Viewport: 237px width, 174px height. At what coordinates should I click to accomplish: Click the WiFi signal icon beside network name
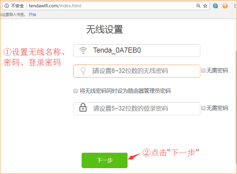coord(83,51)
